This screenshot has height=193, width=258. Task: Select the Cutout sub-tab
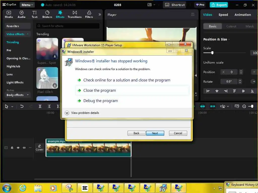tap(231, 26)
